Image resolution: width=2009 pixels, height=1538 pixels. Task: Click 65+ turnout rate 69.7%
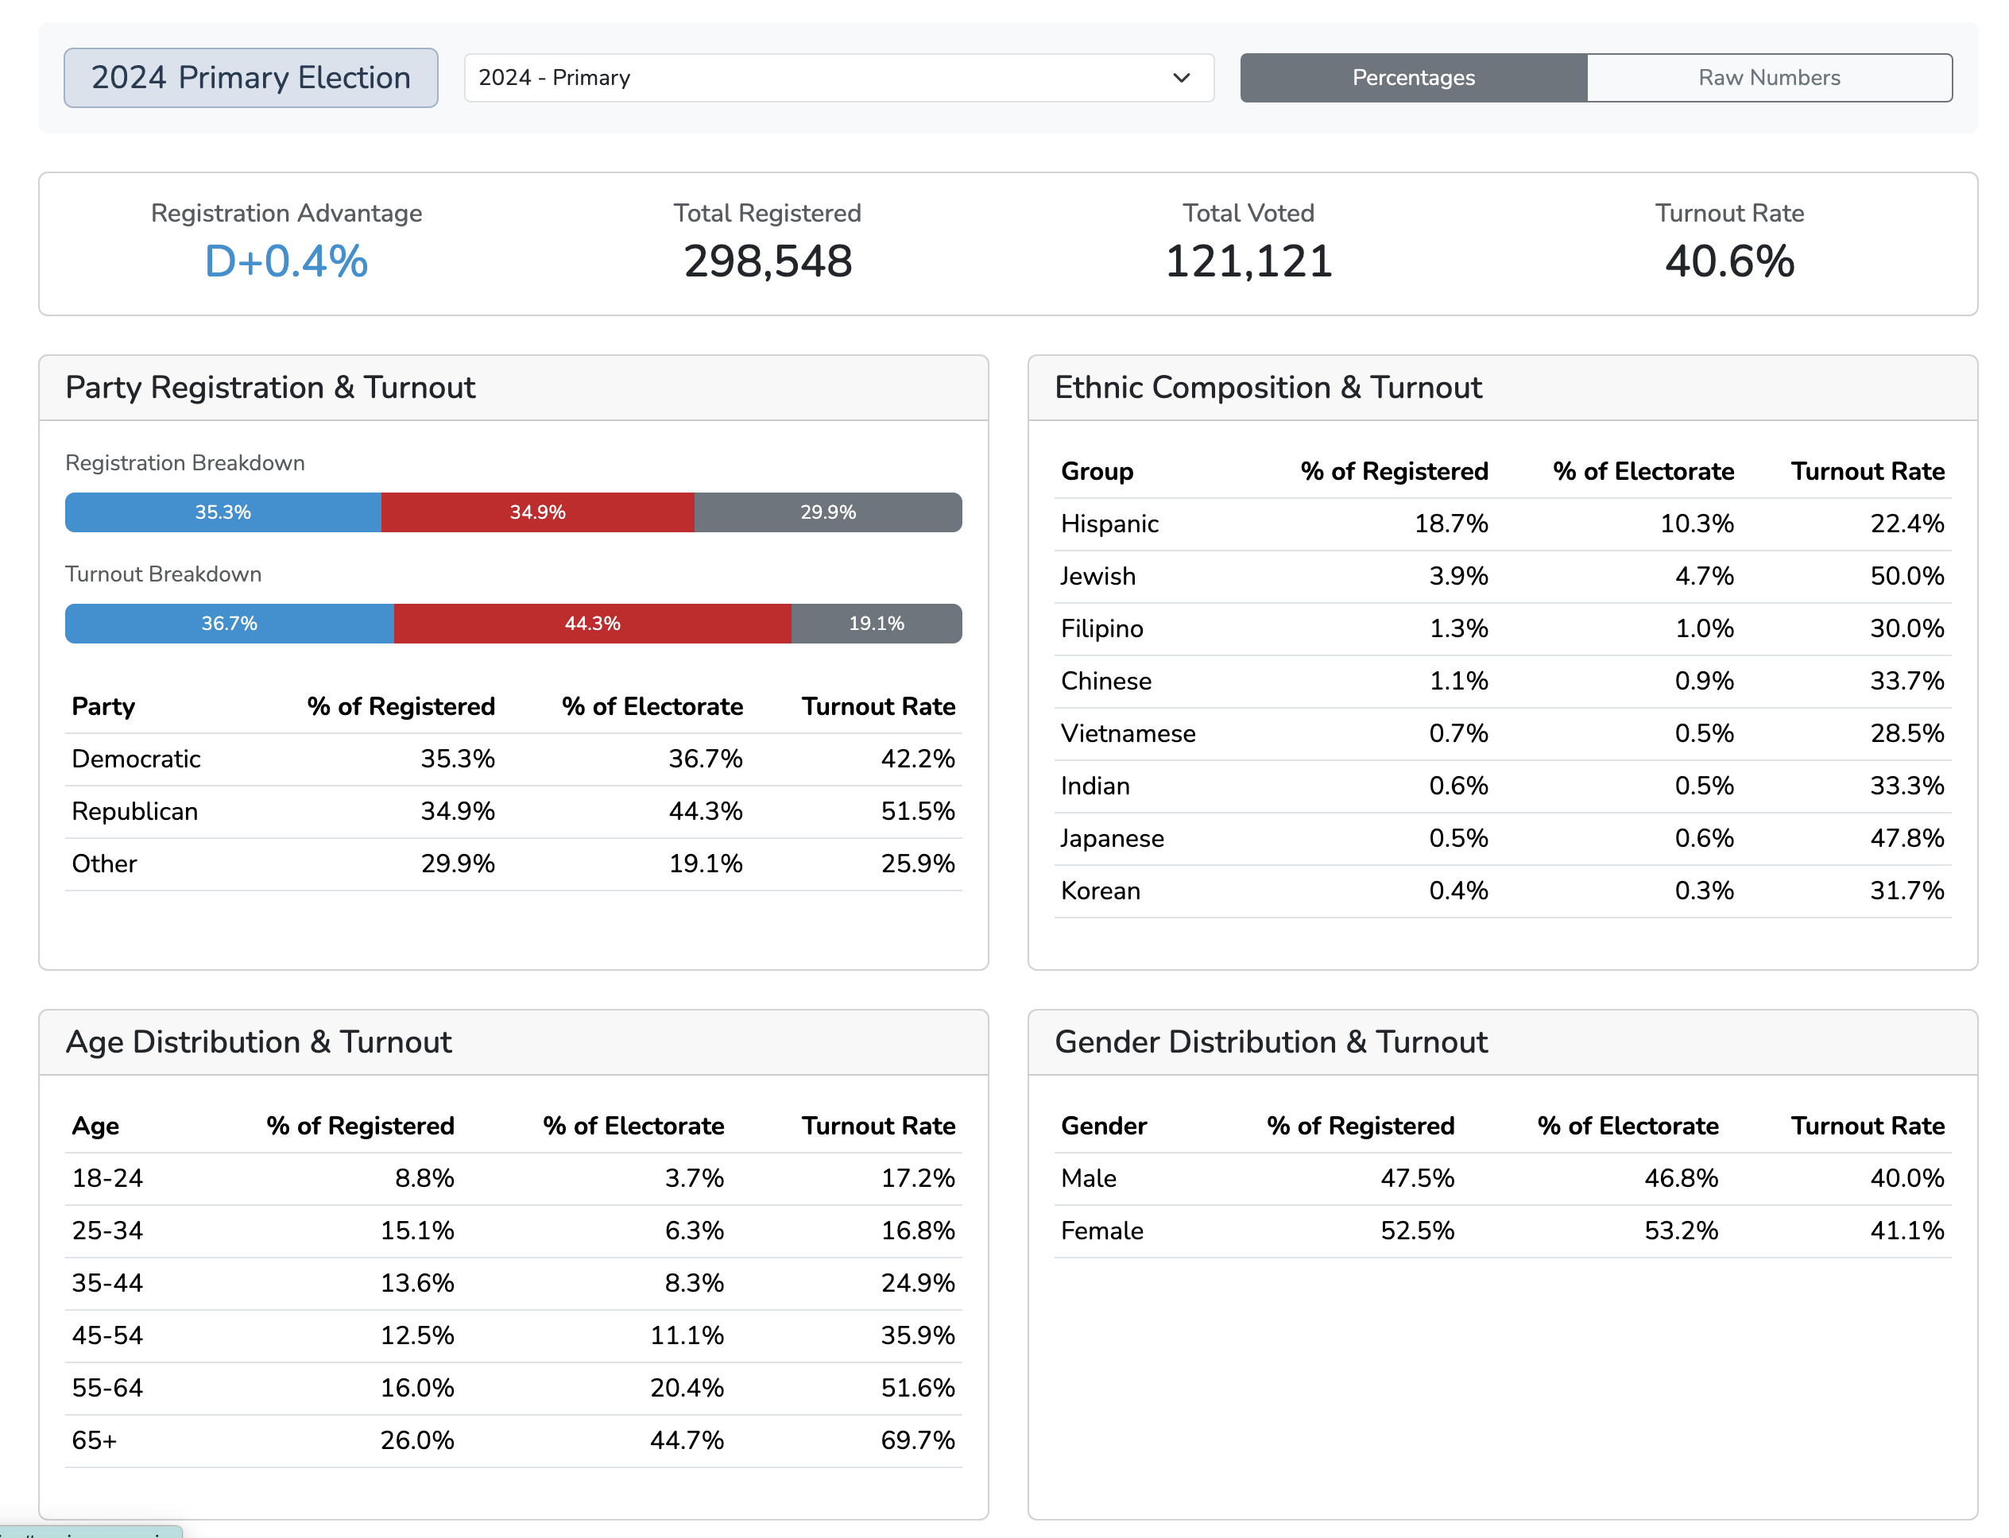click(x=918, y=1440)
